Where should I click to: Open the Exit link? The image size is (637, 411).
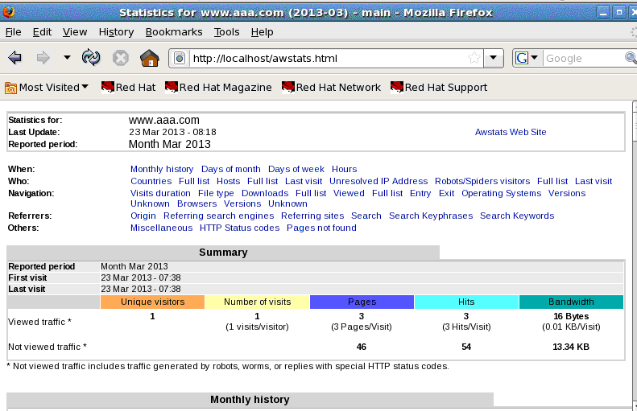tap(446, 194)
